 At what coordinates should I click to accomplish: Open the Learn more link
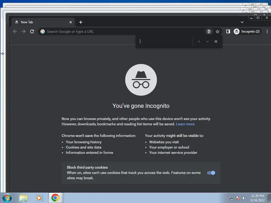pos(185,124)
